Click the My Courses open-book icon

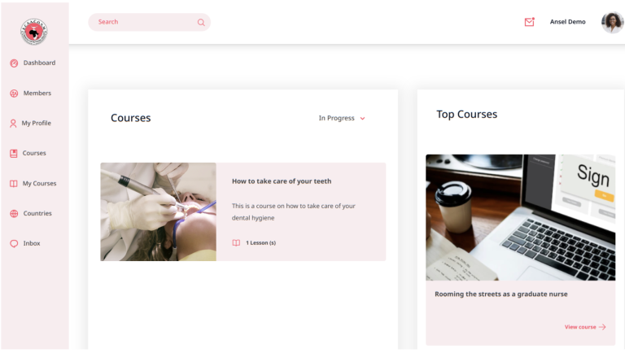[x=14, y=184]
